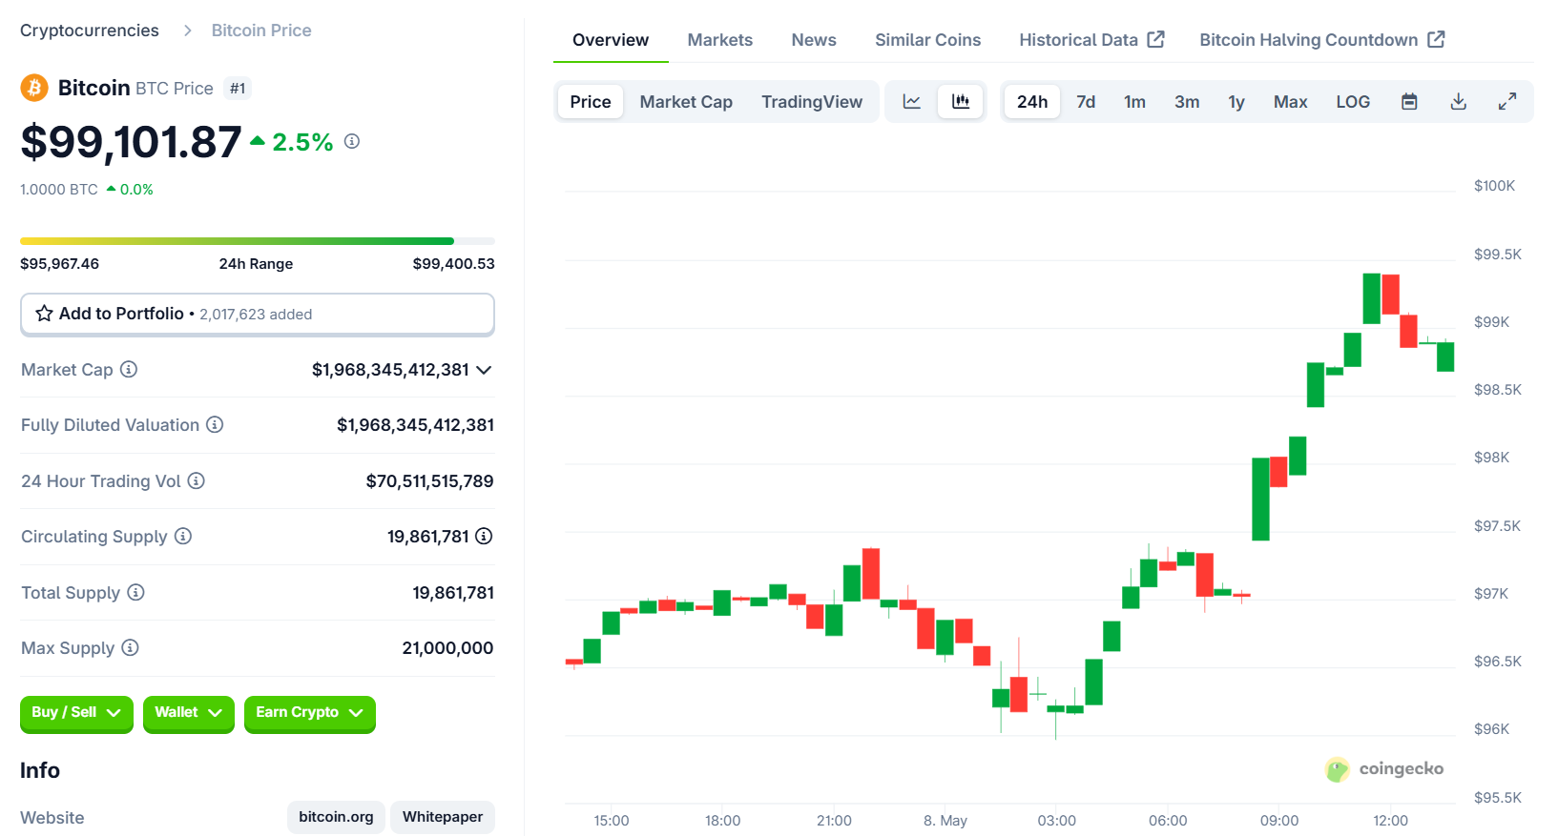Download the chart data icon

click(x=1459, y=101)
